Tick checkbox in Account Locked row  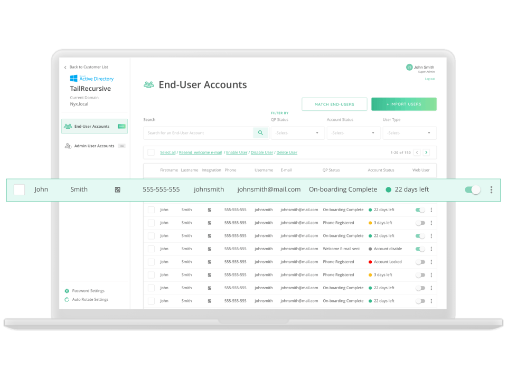151,262
